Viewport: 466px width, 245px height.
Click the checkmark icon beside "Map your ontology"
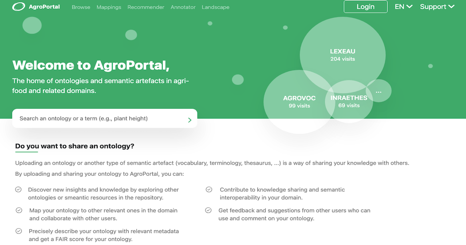[19, 210]
